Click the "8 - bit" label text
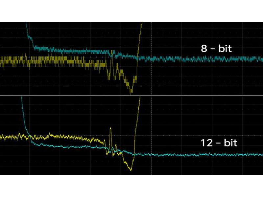 click(216, 49)
